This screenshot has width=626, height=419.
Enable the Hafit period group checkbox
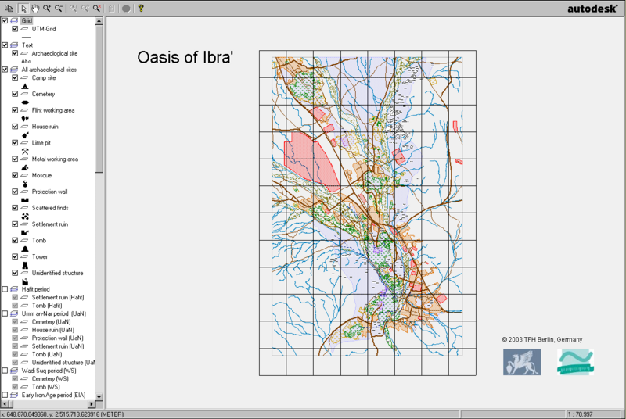(x=5, y=289)
